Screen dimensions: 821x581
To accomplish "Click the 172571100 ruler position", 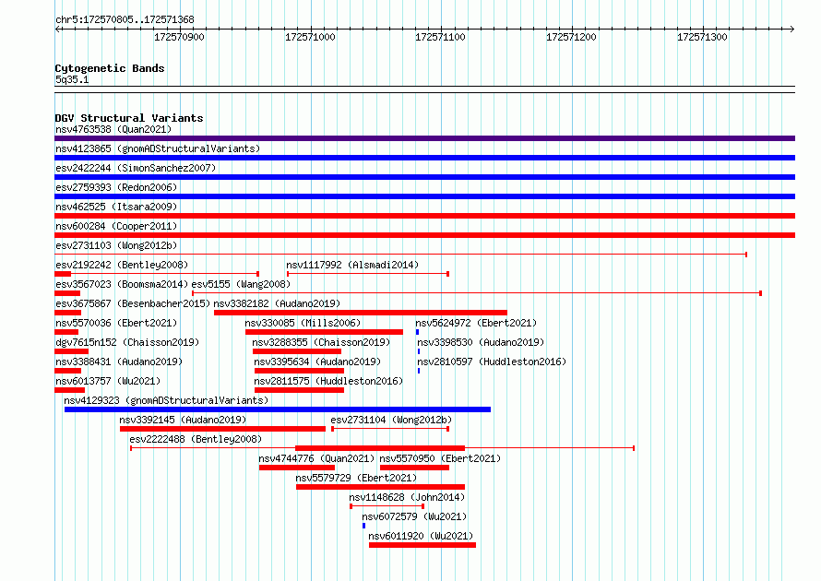I will click(440, 37).
